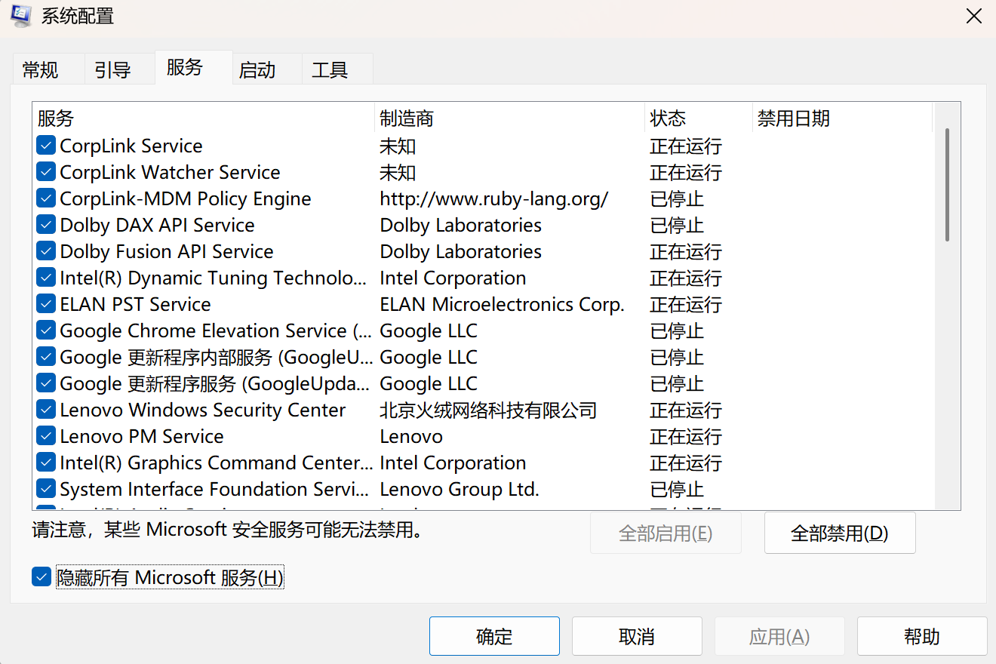This screenshot has width=996, height=664.
Task: Open the 引导 tab
Action: (x=112, y=70)
